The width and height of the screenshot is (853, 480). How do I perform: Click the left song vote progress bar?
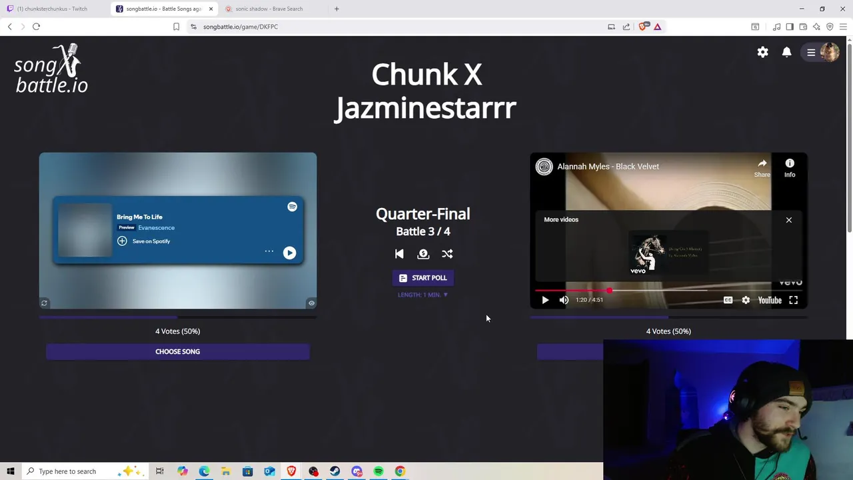(x=178, y=317)
